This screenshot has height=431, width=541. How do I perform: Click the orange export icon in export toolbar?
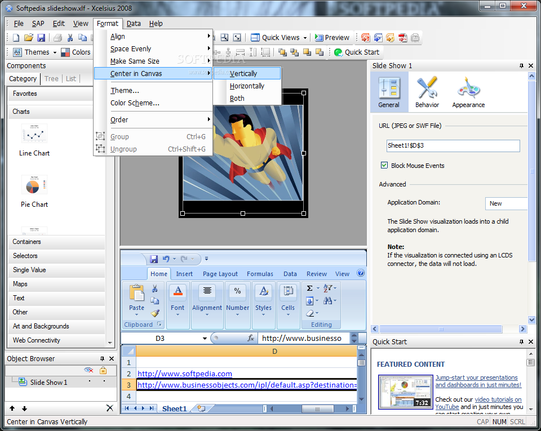[390, 38]
